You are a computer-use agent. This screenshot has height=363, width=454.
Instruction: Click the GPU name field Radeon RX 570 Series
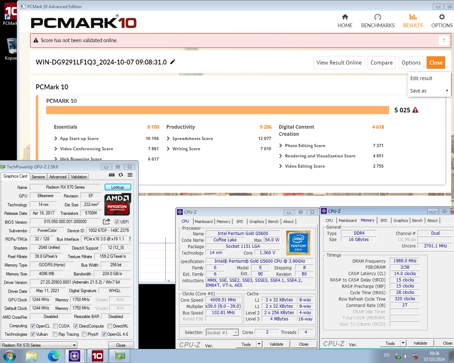[65, 187]
